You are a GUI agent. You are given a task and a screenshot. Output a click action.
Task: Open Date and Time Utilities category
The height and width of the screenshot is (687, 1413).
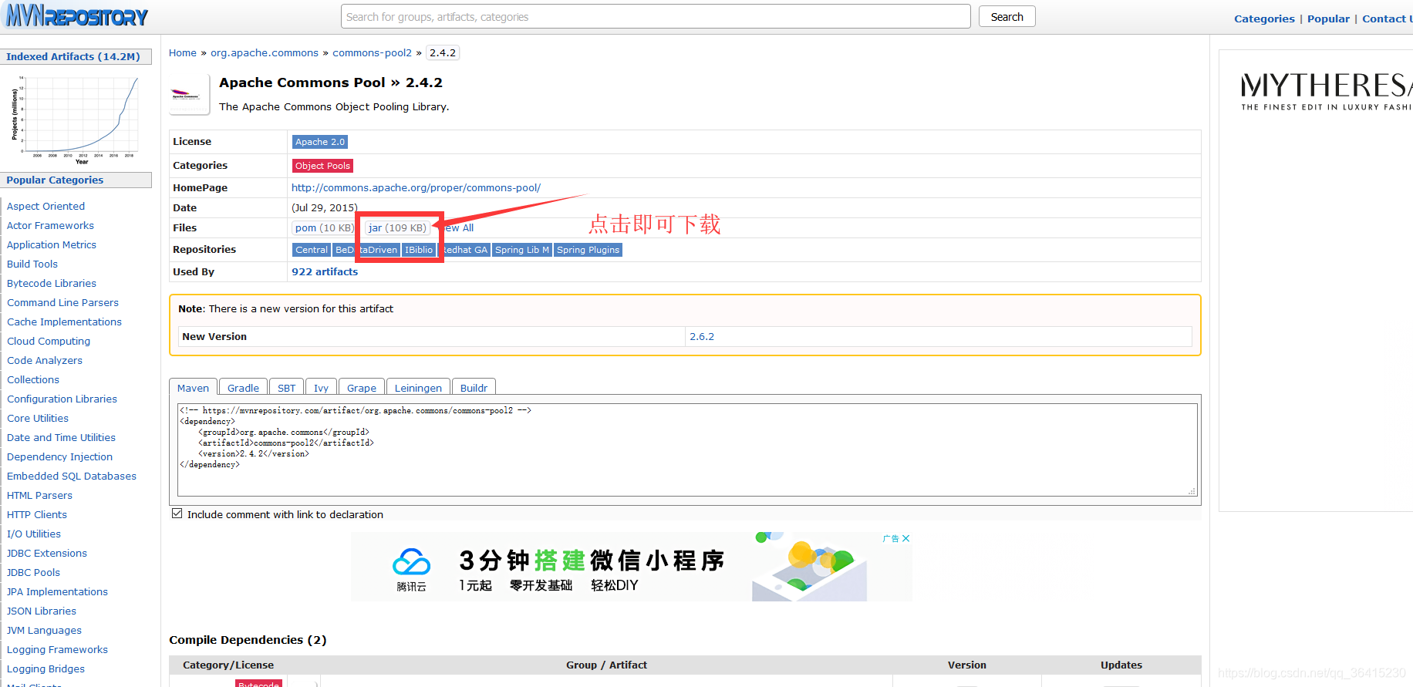(x=61, y=437)
